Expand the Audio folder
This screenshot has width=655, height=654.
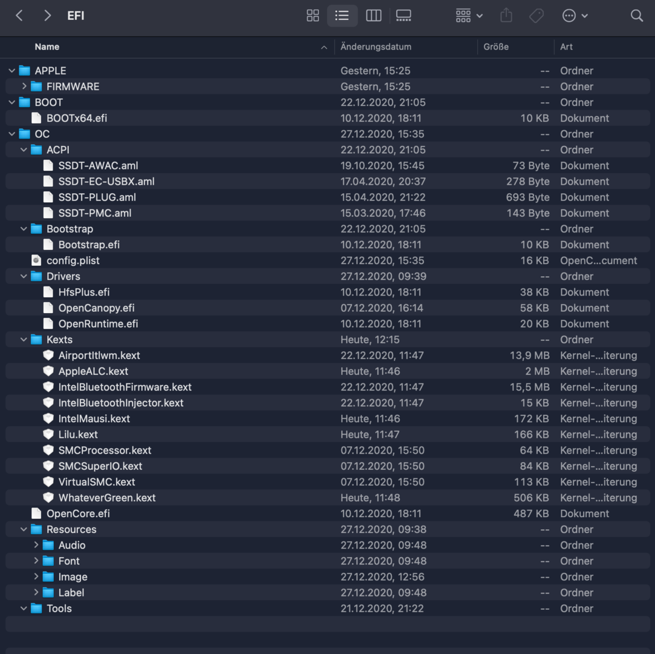[x=36, y=545]
